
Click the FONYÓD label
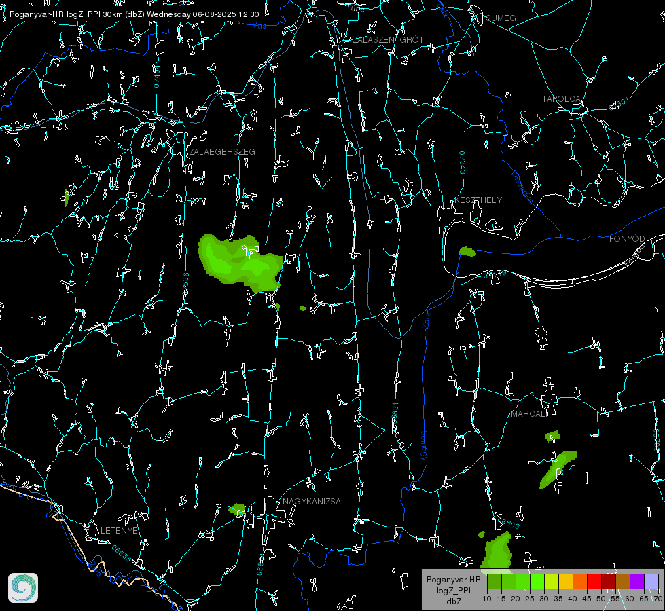coord(627,239)
